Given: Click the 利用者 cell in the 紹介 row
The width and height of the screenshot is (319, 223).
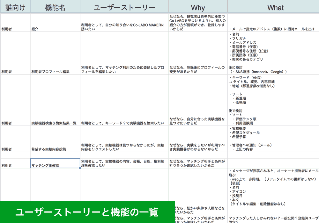Looking at the screenshot, I should pyautogui.click(x=15, y=29).
